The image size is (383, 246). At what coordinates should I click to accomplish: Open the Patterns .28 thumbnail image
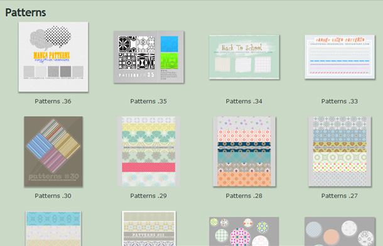tap(244, 151)
